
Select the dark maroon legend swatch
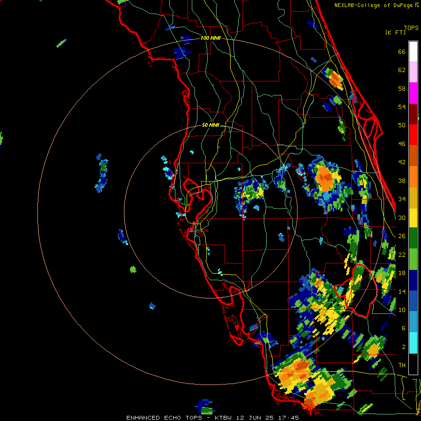413,114
